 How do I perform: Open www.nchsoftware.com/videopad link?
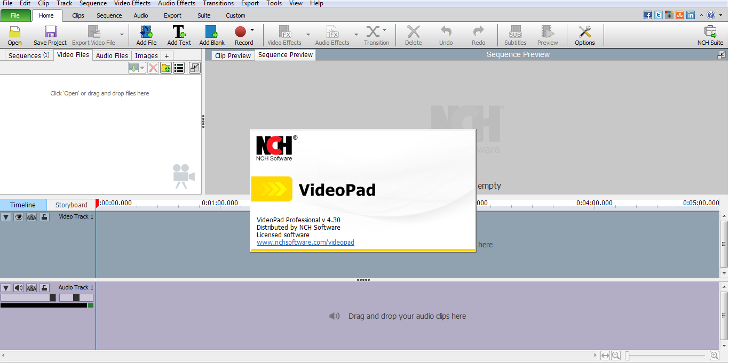305,243
